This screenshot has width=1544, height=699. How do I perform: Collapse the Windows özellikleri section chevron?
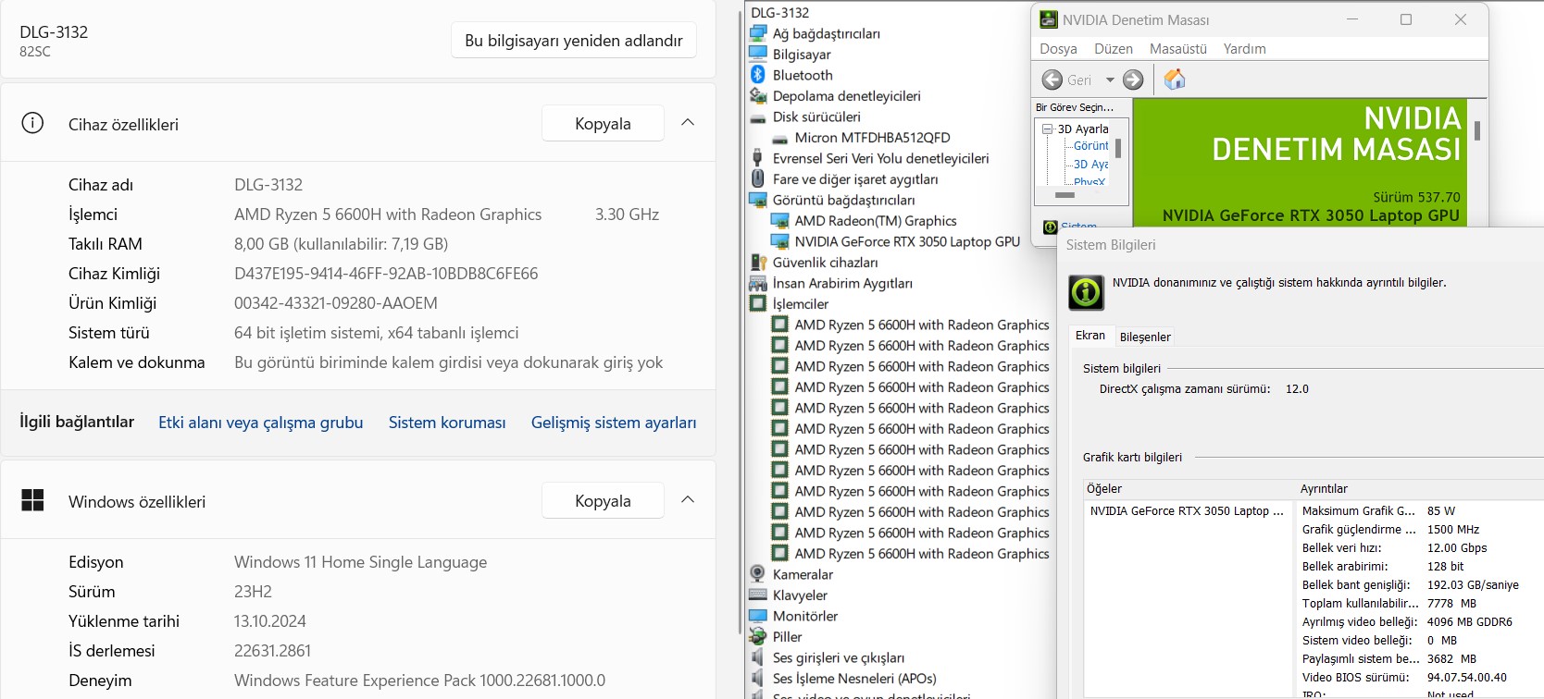[x=688, y=499]
